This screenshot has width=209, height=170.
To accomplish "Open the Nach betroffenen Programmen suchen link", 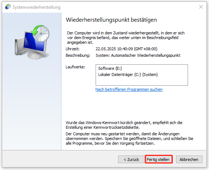I will [129, 89].
